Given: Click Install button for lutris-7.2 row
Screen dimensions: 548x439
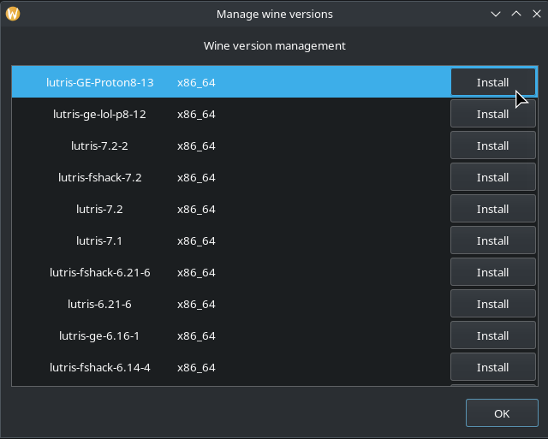Looking at the screenshot, I should [x=493, y=209].
